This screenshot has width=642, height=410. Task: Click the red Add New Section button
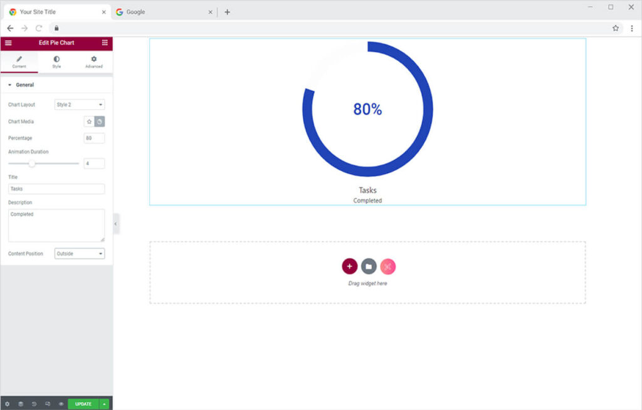point(349,267)
